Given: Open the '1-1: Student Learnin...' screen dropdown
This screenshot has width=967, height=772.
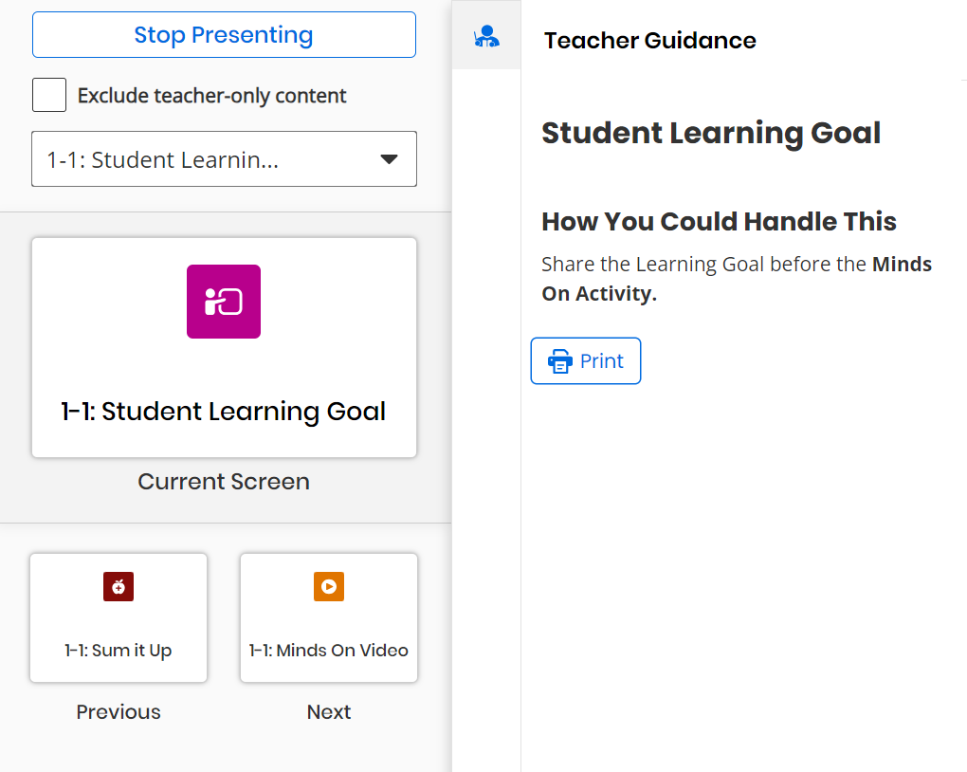Looking at the screenshot, I should point(224,159).
